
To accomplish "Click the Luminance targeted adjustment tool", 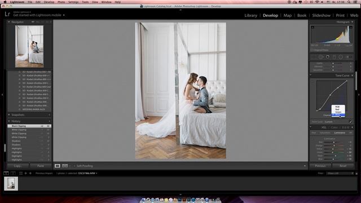I will 312,139.
